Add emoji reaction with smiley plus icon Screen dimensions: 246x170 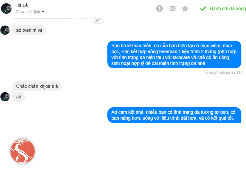pos(98,20)
